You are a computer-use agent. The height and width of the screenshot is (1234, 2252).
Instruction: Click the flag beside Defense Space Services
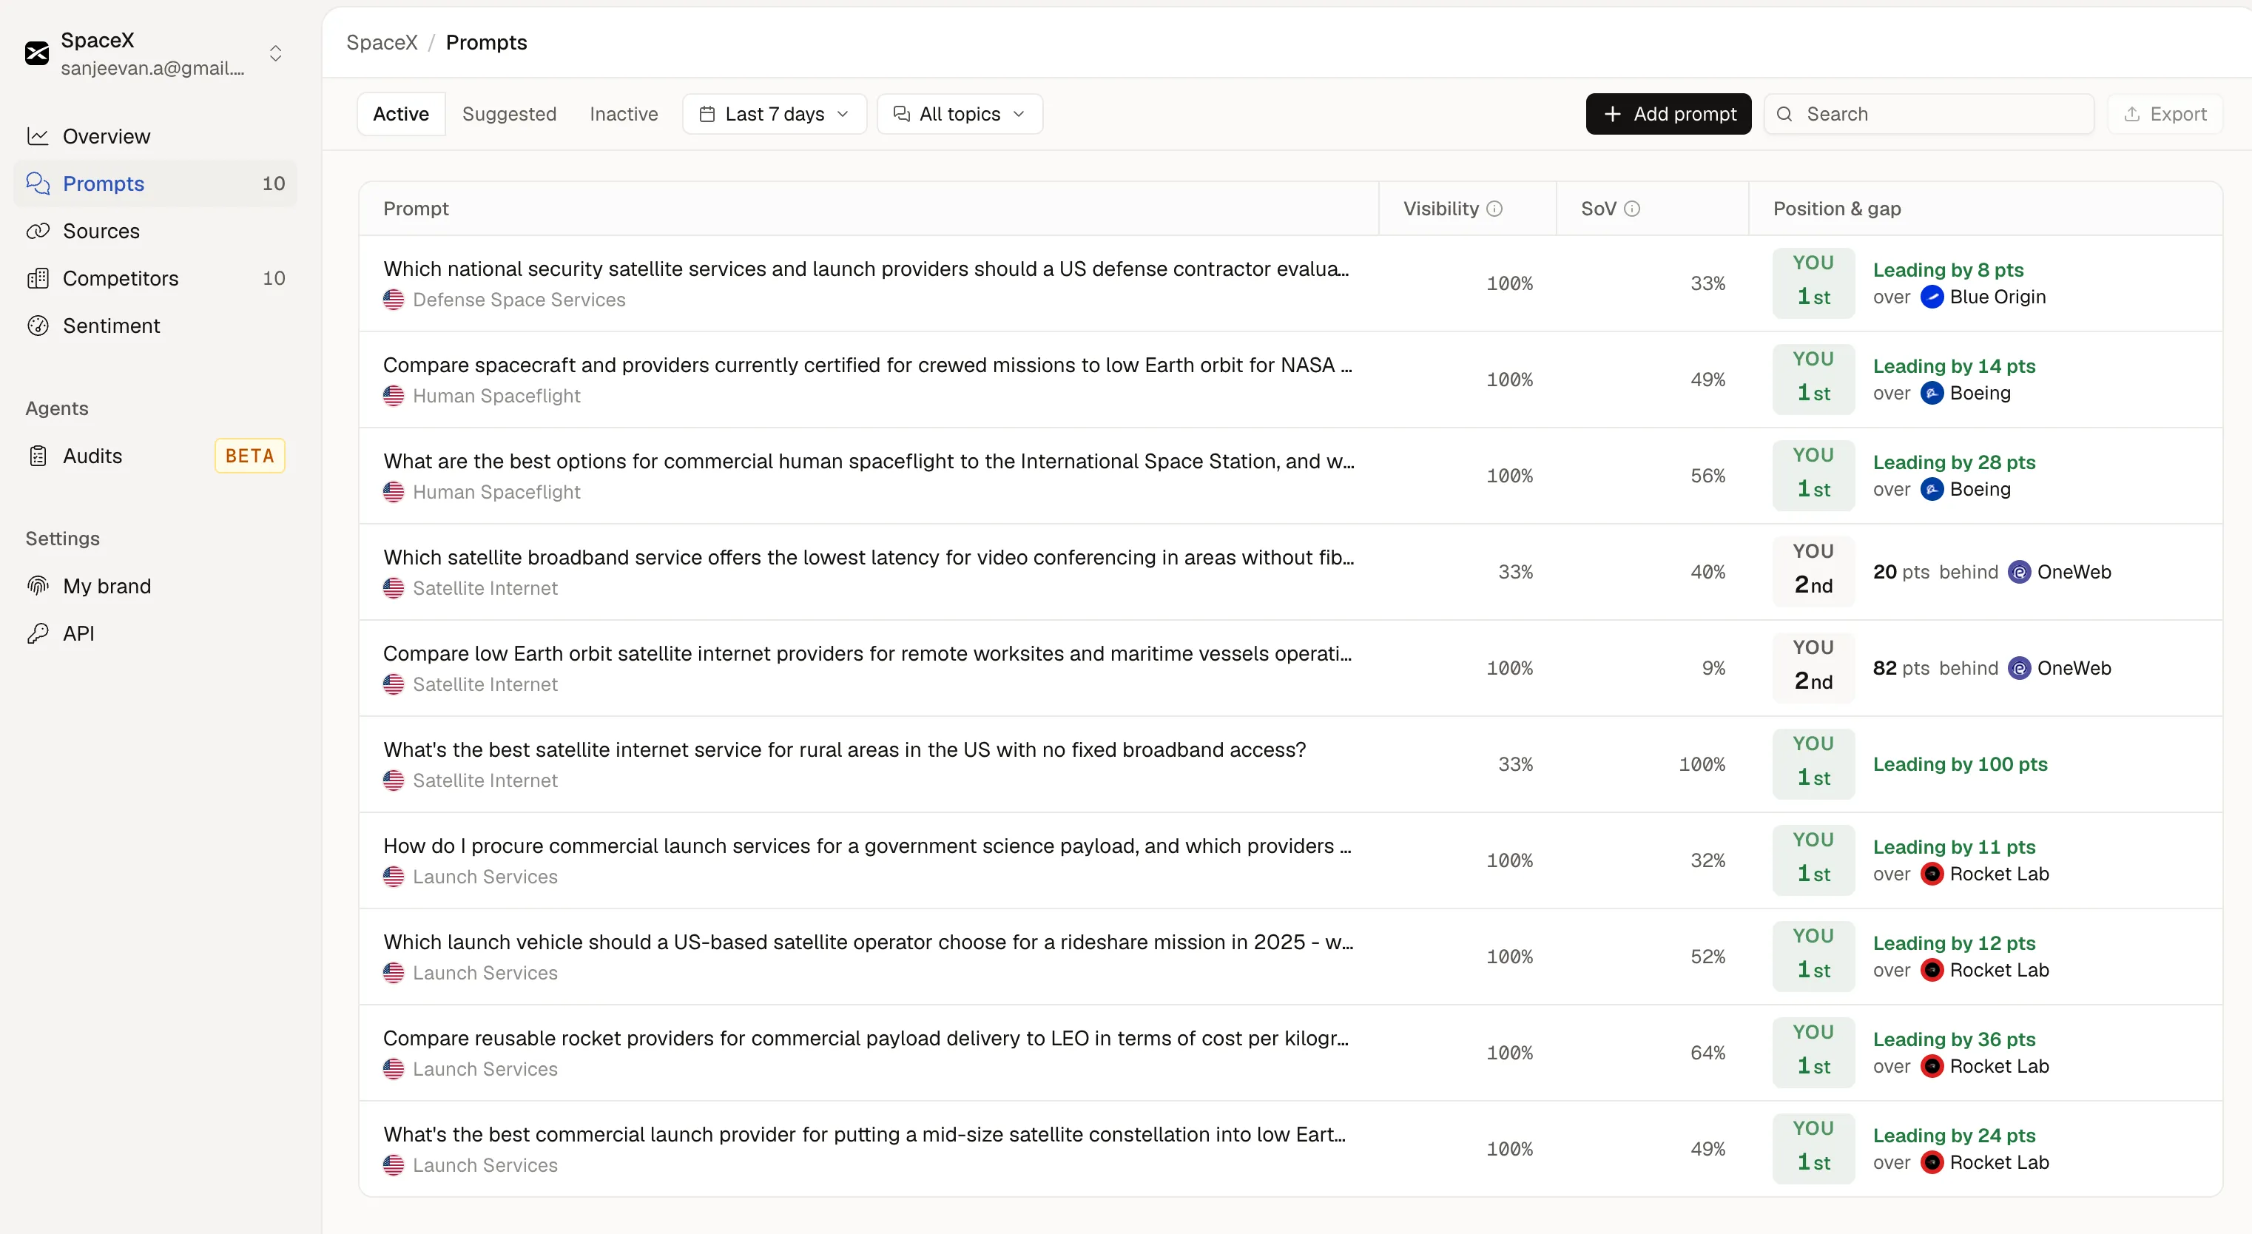394,300
